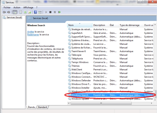Toggle the show/hide console tree icon
157x113 pixels.
(x=15, y=12)
